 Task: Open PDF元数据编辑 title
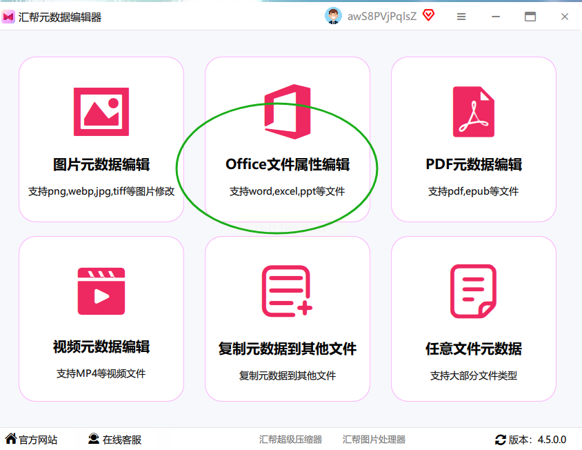(474, 164)
